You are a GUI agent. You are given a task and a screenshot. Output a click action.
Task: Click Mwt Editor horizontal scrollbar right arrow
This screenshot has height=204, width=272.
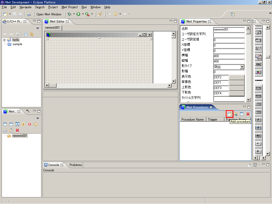point(169,85)
